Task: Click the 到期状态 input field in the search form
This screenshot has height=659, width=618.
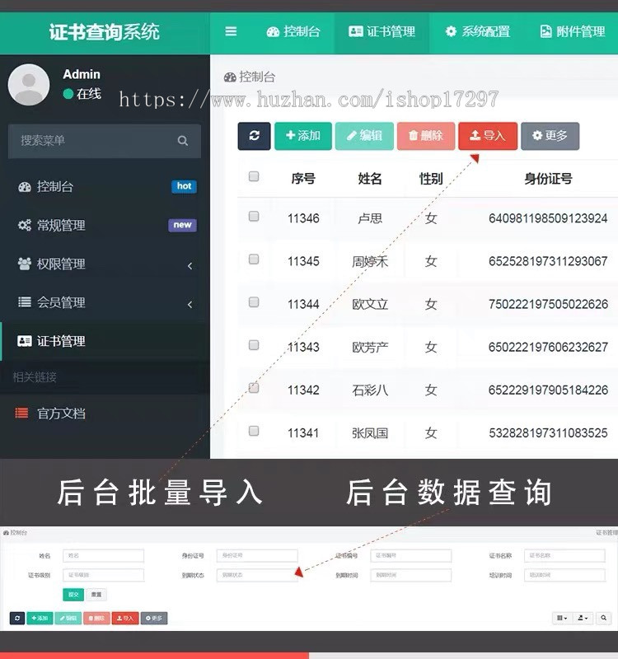Action: (257, 575)
